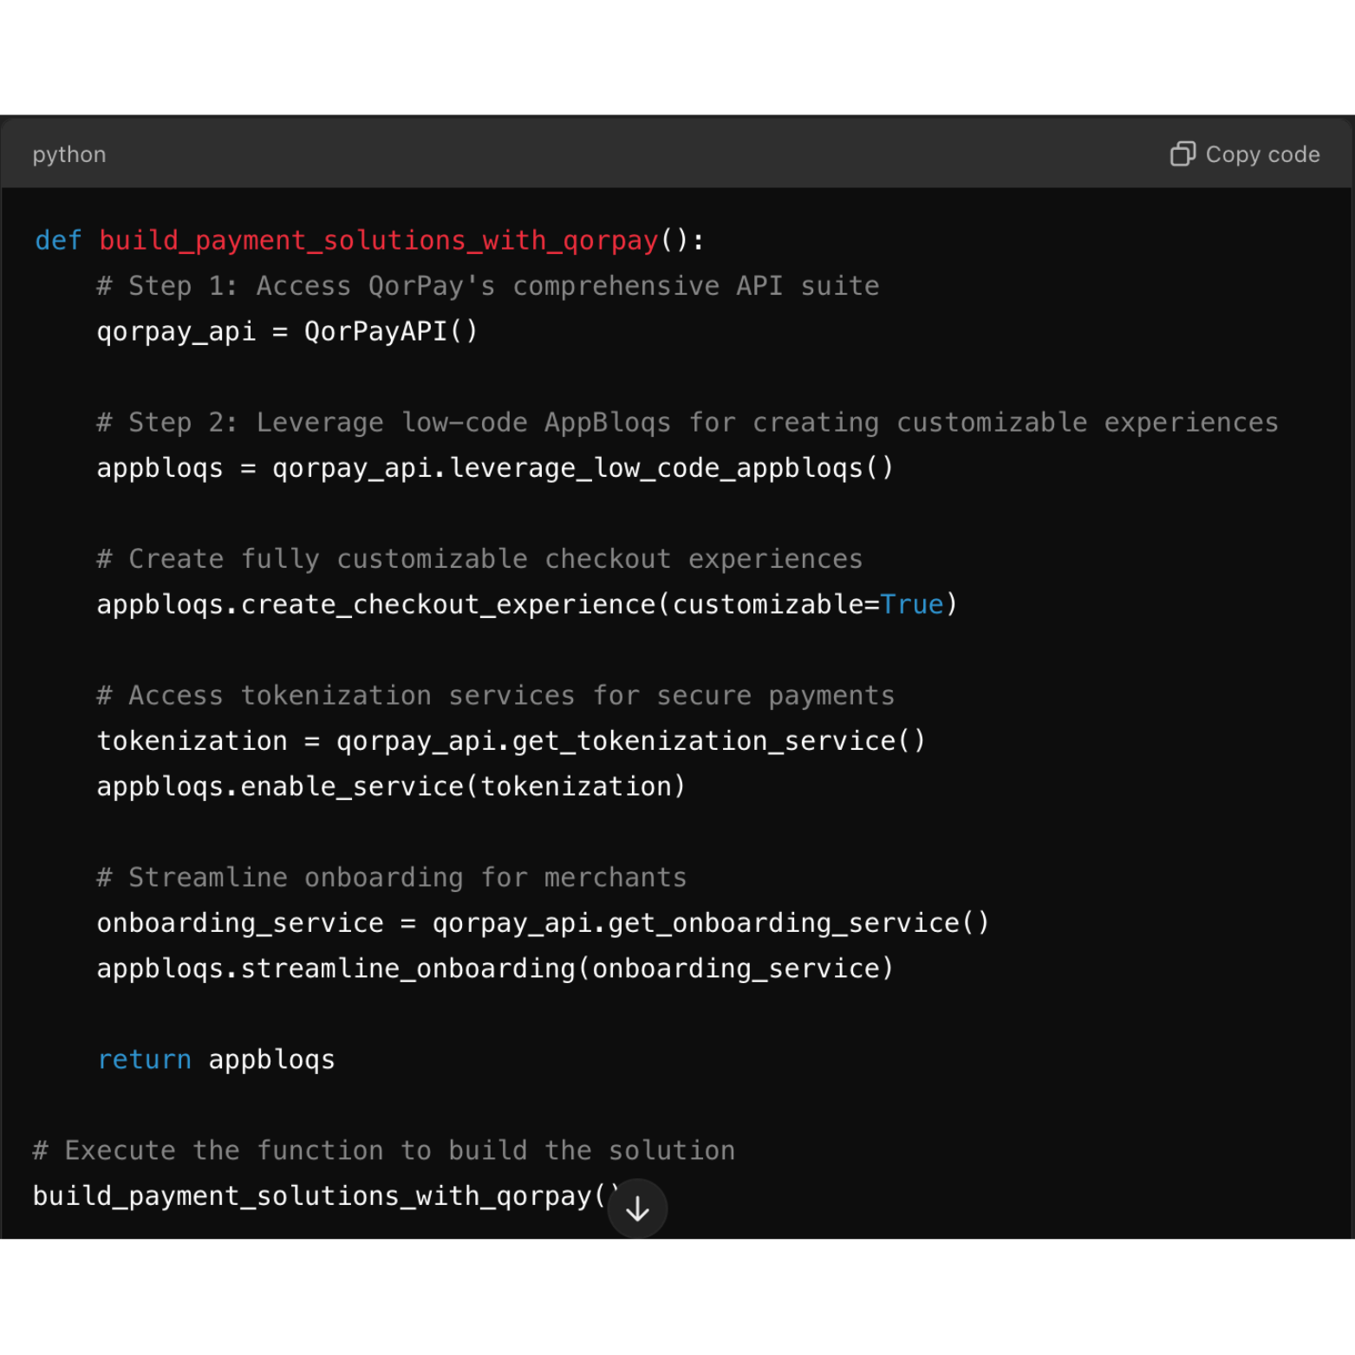Click the line with get_tokenization_service()
Screen dimensions: 1355x1355
tap(511, 741)
